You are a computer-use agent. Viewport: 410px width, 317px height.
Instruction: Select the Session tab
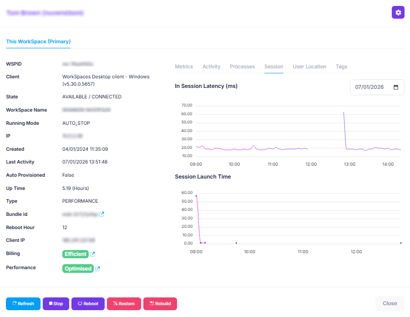pyautogui.click(x=274, y=66)
